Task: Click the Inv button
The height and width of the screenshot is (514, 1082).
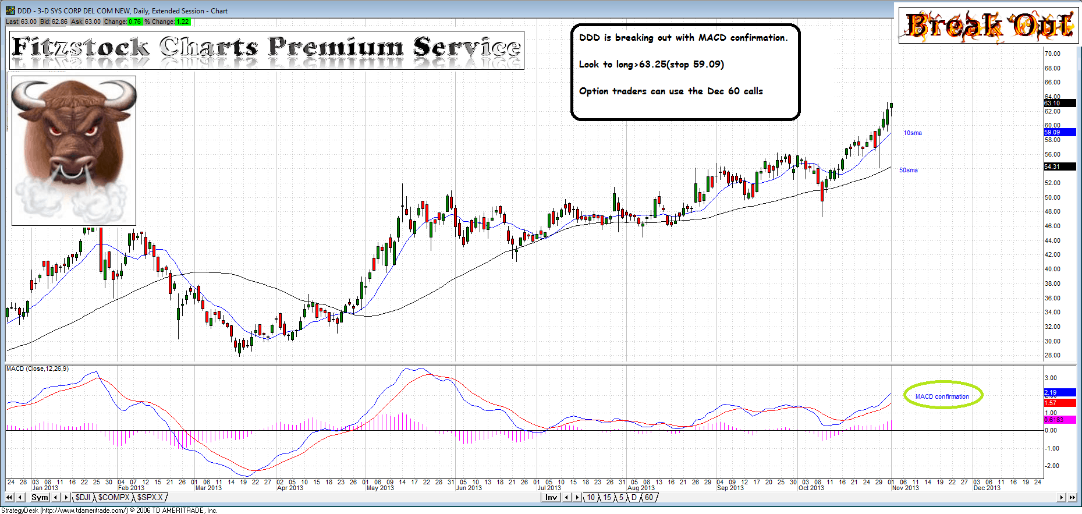Action: 551,498
